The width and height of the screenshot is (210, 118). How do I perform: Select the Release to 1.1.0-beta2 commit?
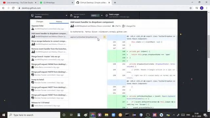(50, 104)
